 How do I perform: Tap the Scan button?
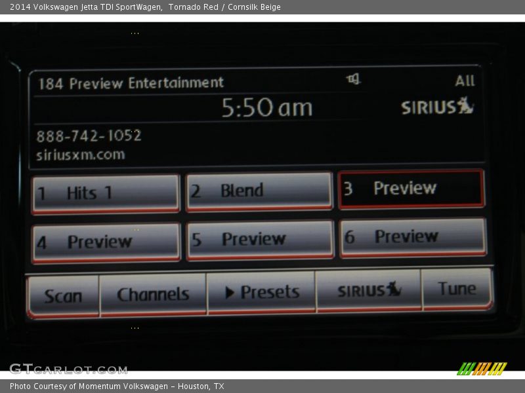click(63, 296)
